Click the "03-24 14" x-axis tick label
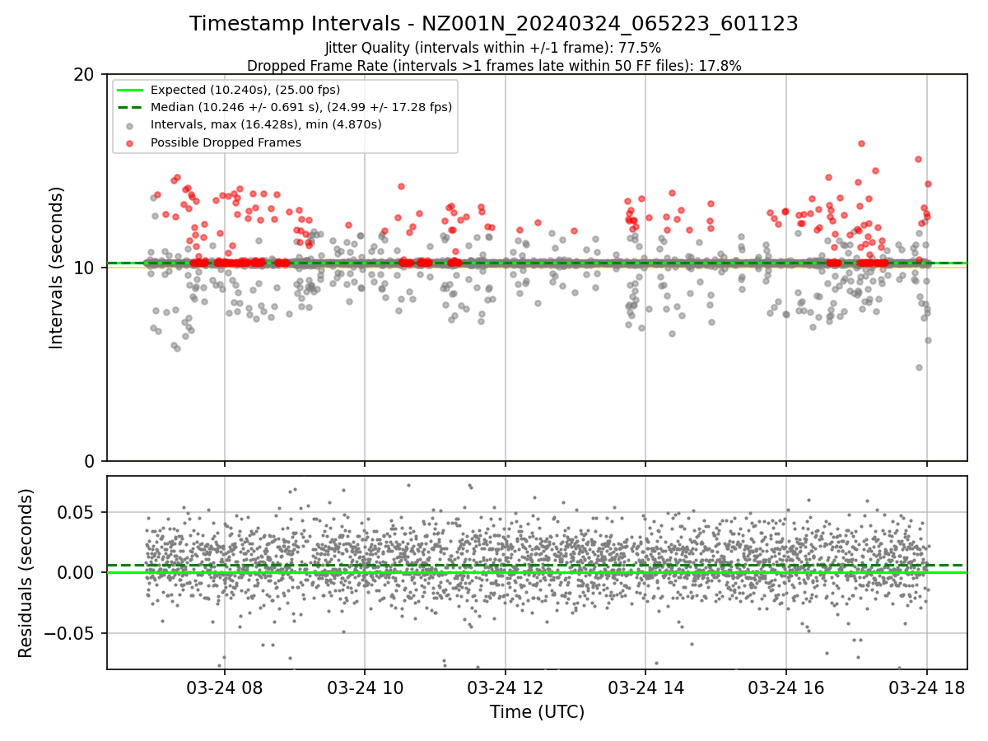This screenshot has width=988, height=741. coord(645,687)
